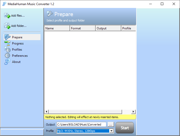Click the wrench icon in Prepare header
The image size is (180, 136).
49,14
